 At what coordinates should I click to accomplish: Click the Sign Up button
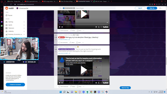(152, 8)
